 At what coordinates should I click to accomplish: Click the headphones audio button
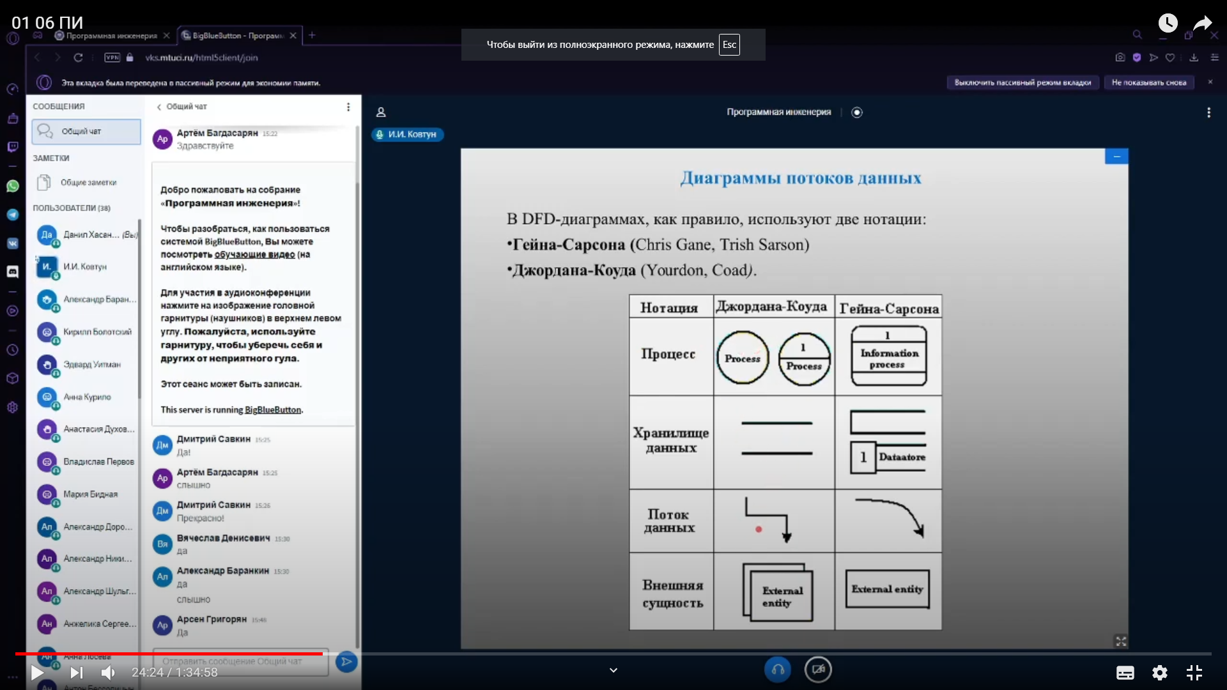[778, 670]
